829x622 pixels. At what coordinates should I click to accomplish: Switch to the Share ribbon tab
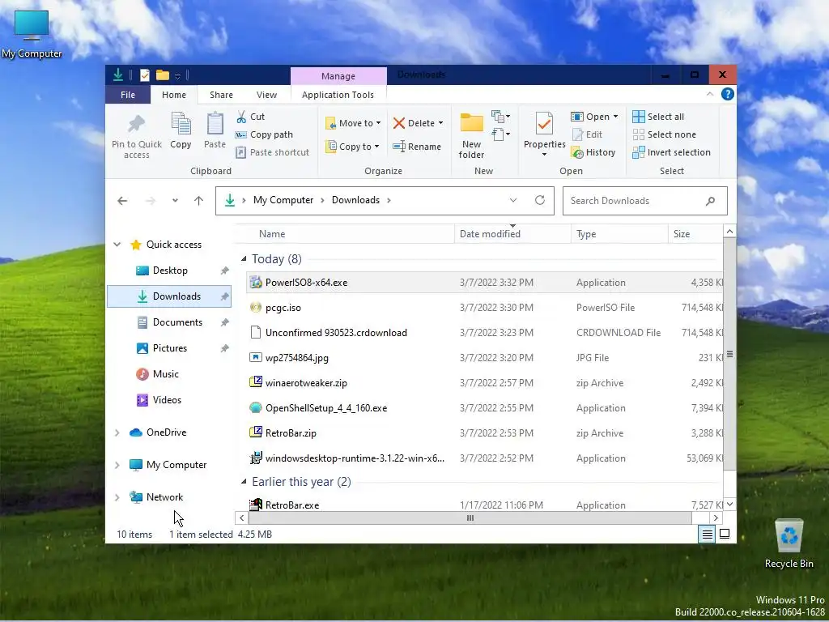(221, 95)
